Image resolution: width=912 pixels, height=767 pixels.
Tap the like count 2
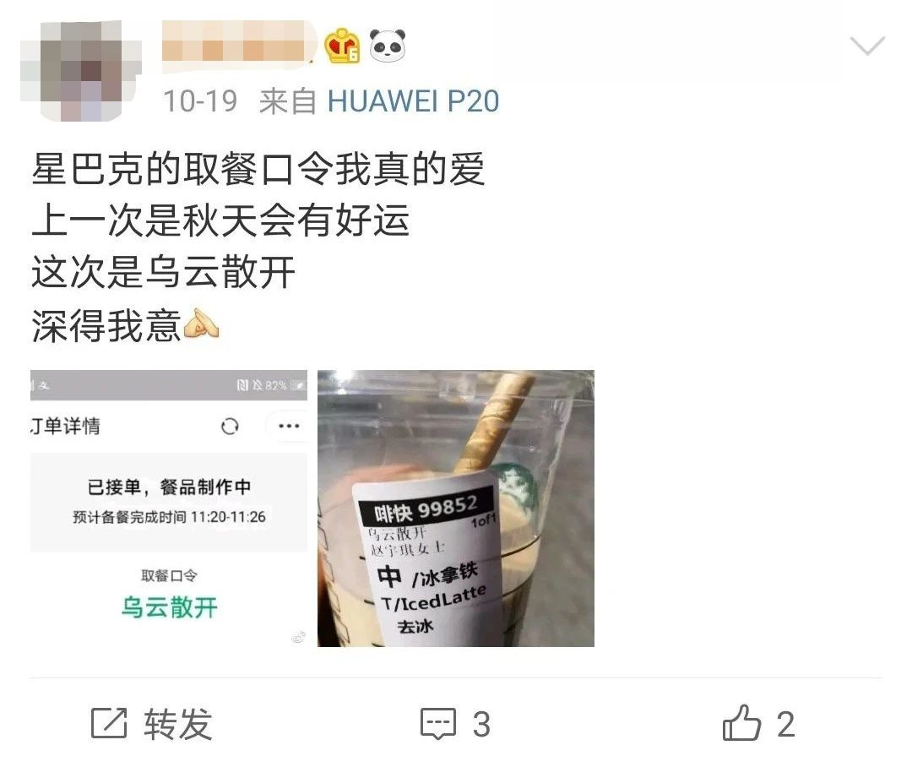(x=786, y=725)
